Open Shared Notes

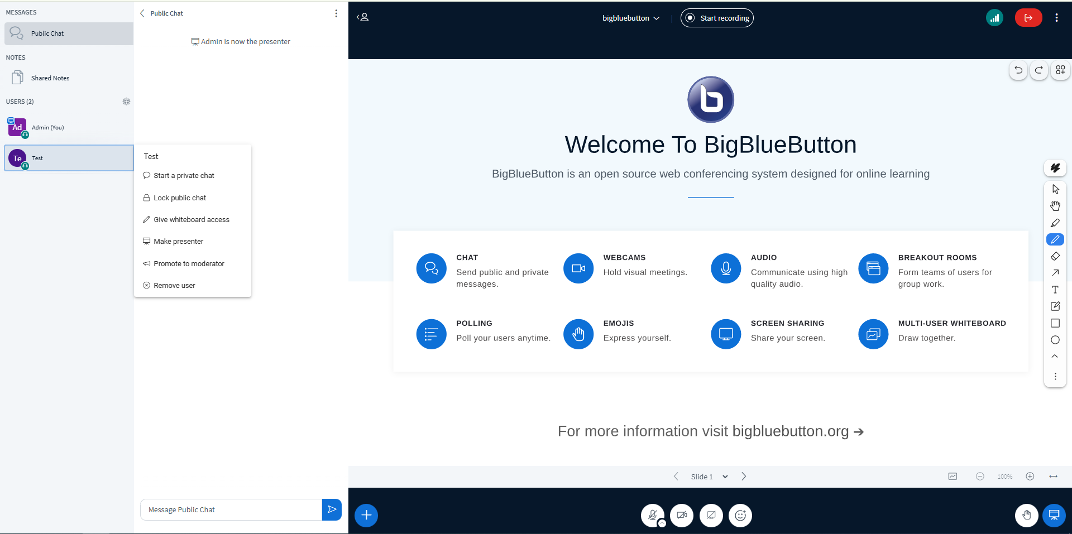[69, 78]
